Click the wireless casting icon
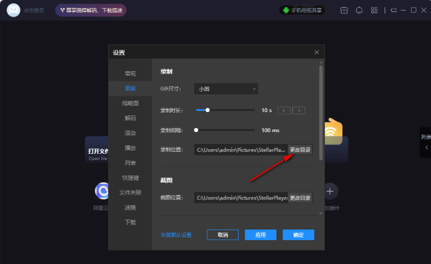This screenshot has width=431, height=264. click(334, 131)
